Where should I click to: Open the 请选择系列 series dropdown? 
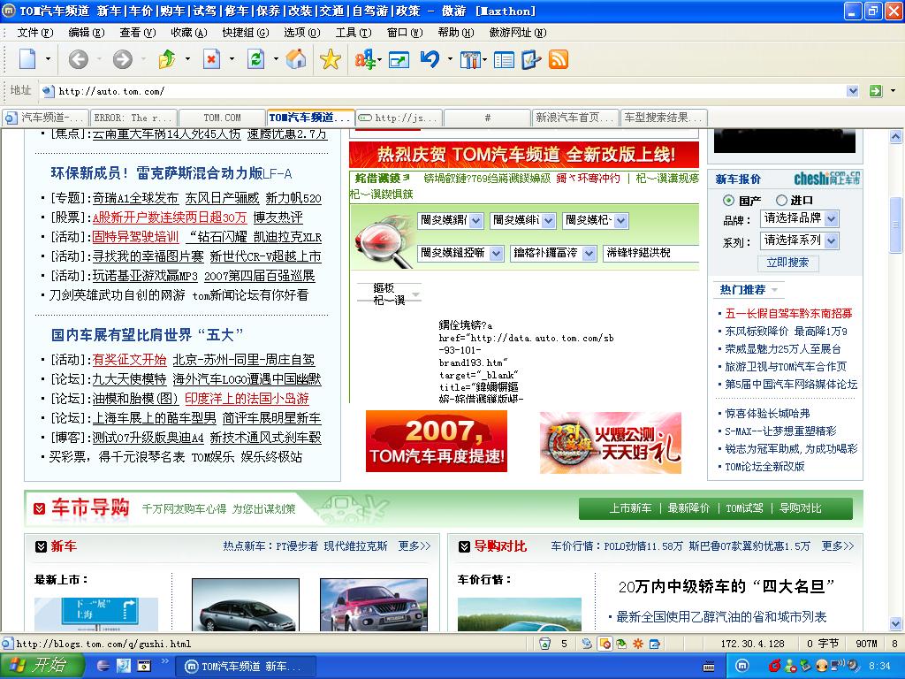pos(799,240)
